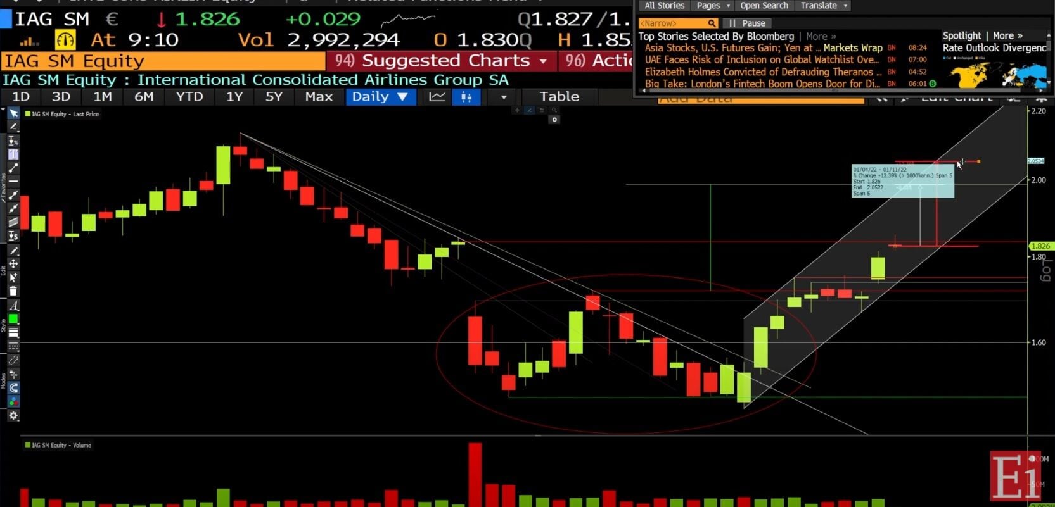This screenshot has width=1055, height=507.
Task: Pause the Bloomberg news feed
Action: (748, 23)
